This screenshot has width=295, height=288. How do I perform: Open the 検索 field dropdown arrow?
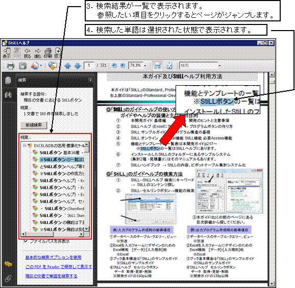[219, 66]
